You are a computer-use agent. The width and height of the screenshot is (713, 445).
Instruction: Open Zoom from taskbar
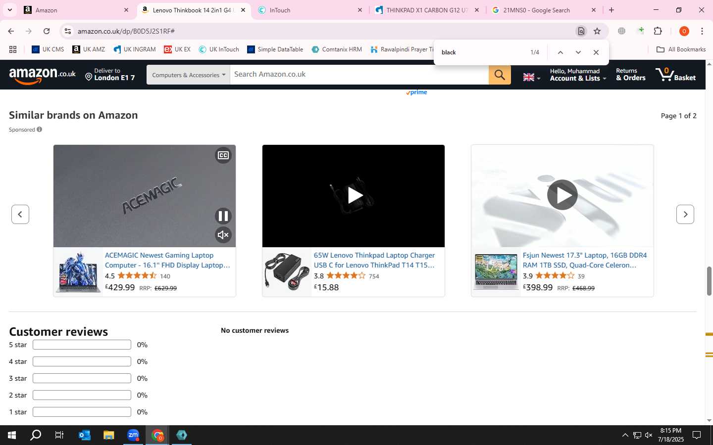[x=133, y=435]
